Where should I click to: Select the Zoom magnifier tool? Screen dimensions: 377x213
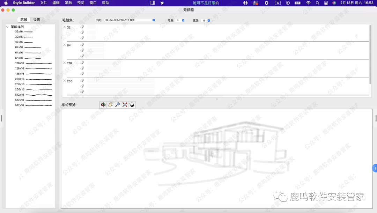(x=118, y=104)
